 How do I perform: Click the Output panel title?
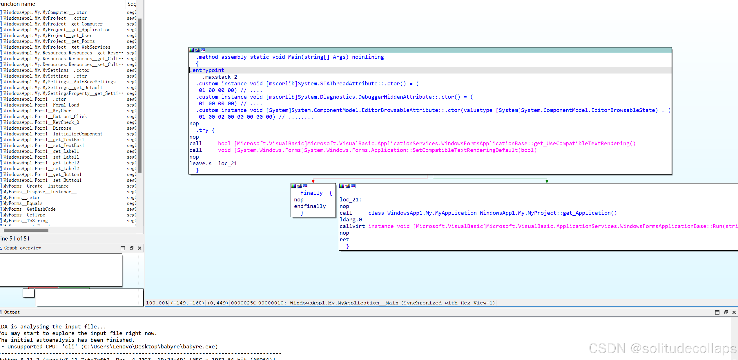(x=12, y=312)
